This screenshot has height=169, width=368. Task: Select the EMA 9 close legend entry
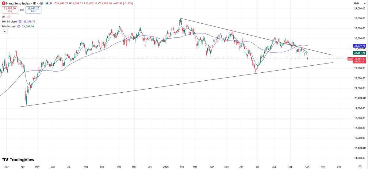click(x=9, y=26)
